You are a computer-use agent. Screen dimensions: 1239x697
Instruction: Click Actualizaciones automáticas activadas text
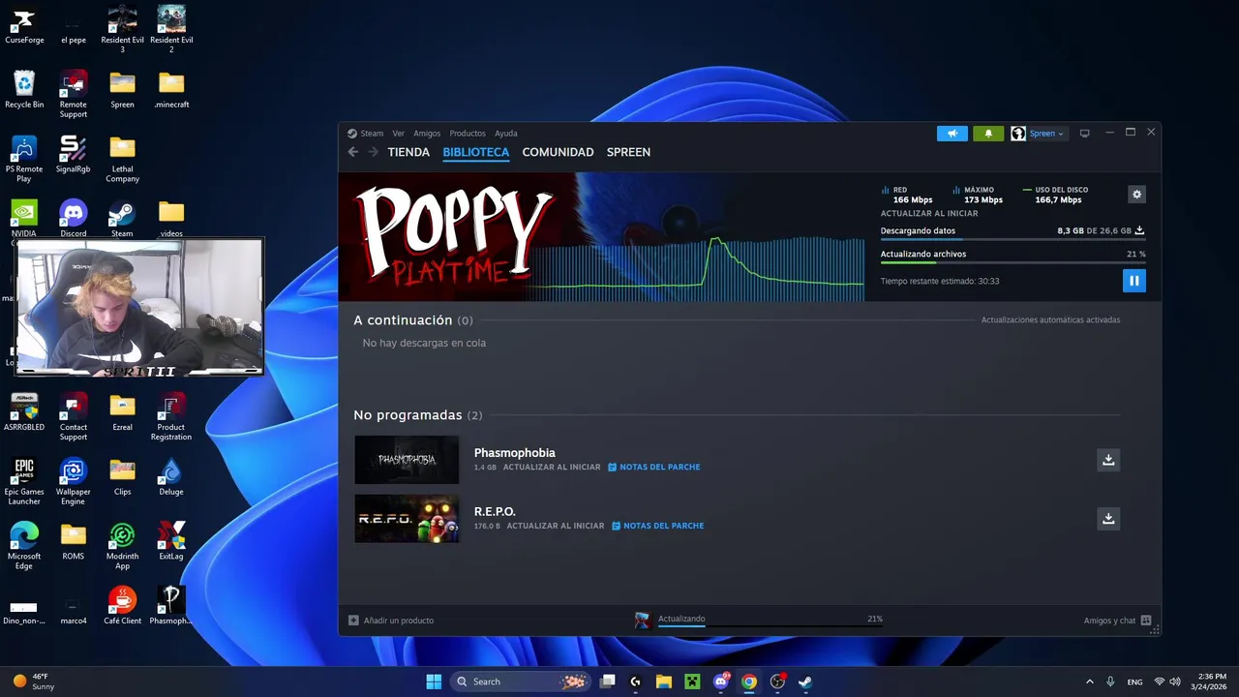(1050, 319)
